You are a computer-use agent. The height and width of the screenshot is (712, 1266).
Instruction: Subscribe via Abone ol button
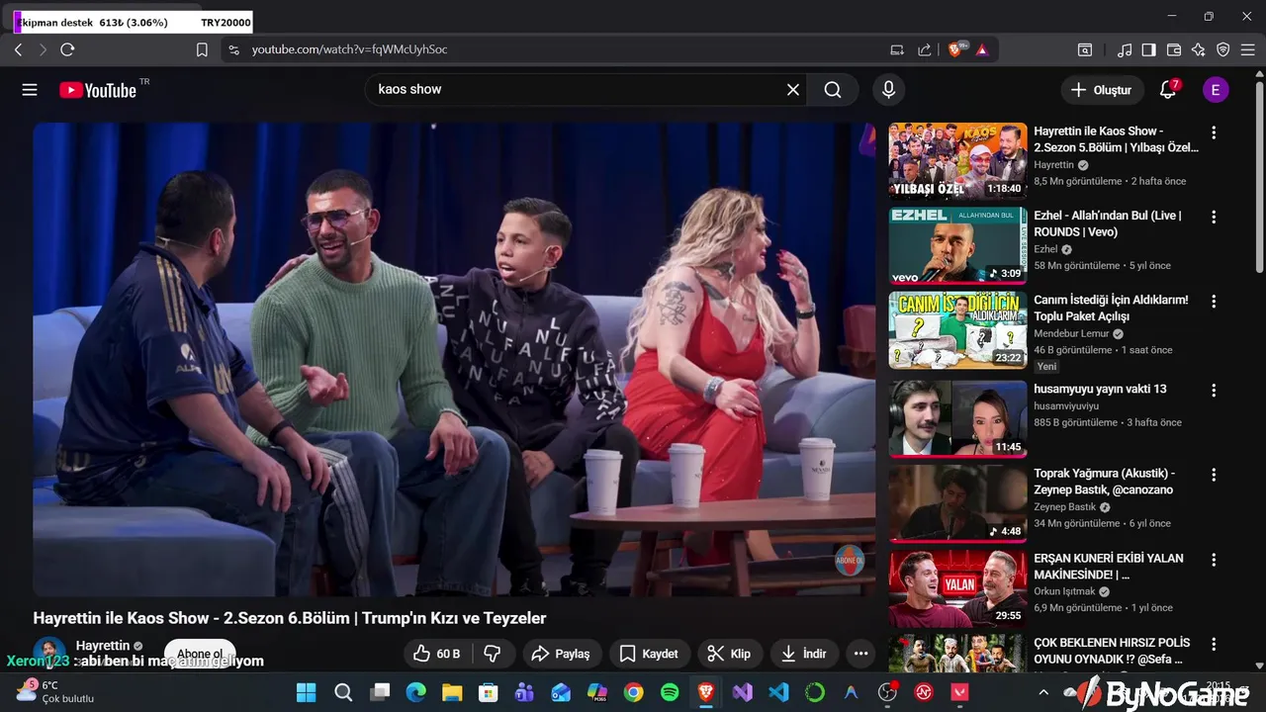point(200,654)
